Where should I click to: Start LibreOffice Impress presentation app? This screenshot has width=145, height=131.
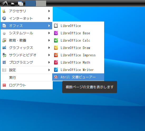78,55
